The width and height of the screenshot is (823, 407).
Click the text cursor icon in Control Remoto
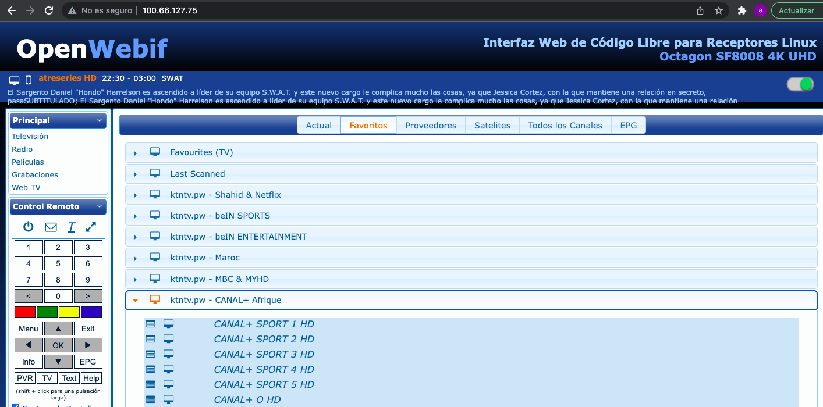pos(72,227)
